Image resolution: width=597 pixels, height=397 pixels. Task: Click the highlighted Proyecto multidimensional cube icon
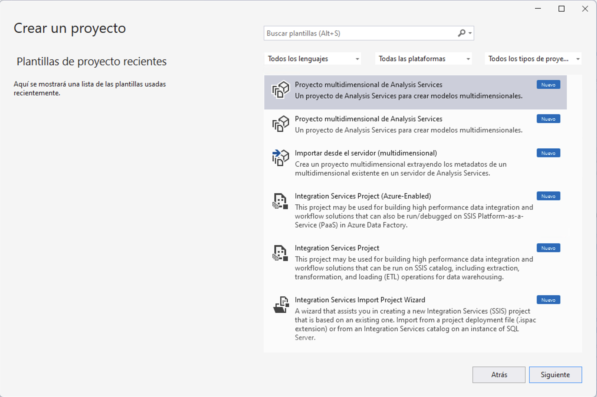tap(281, 90)
